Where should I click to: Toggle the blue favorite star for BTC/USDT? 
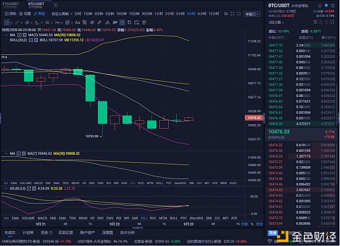click(x=326, y=5)
